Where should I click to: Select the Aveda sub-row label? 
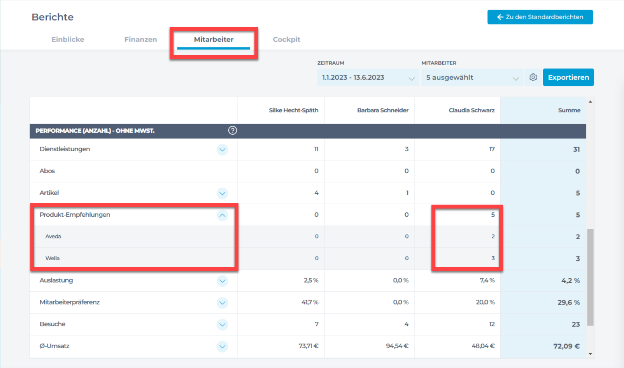53,237
